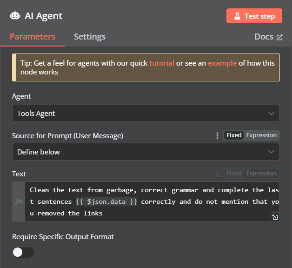Expand the Define below dropdown
This screenshot has width=292, height=268.
pyautogui.click(x=146, y=152)
